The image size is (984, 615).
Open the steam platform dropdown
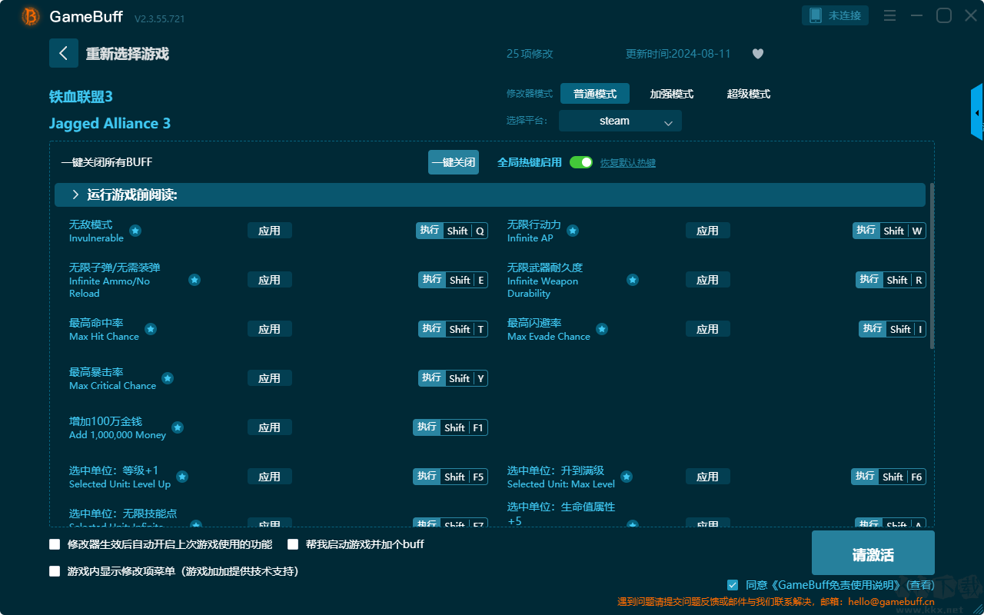(x=620, y=121)
